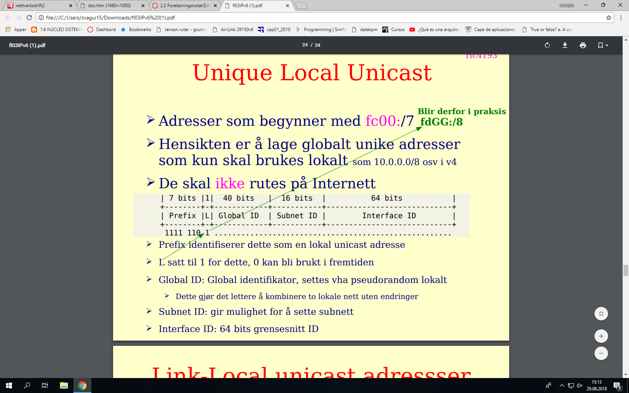Open File Explorer from the taskbar
The width and height of the screenshot is (629, 393).
(64, 386)
